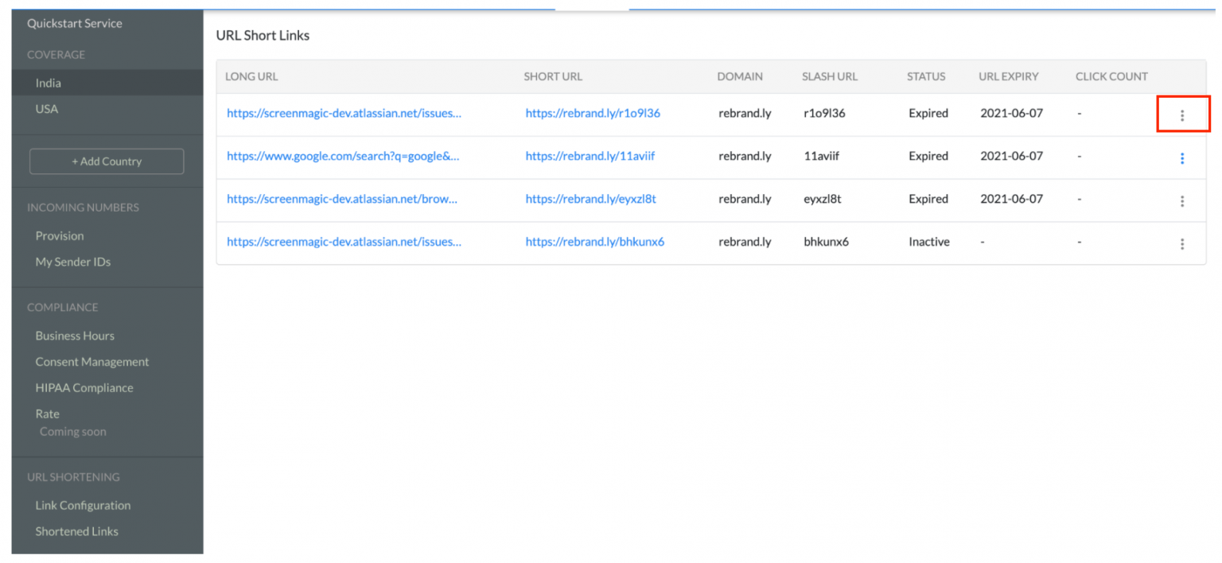Open Link Configuration under URL Shortening
The width and height of the screenshot is (1222, 563).
coord(83,505)
